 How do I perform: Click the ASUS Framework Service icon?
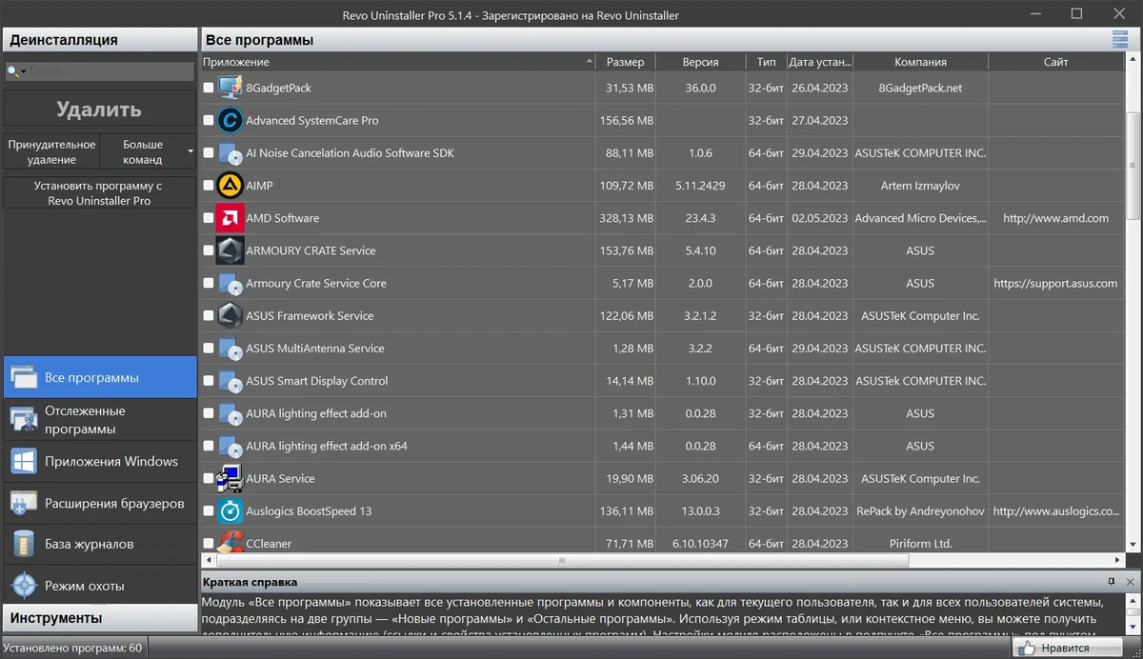[230, 315]
